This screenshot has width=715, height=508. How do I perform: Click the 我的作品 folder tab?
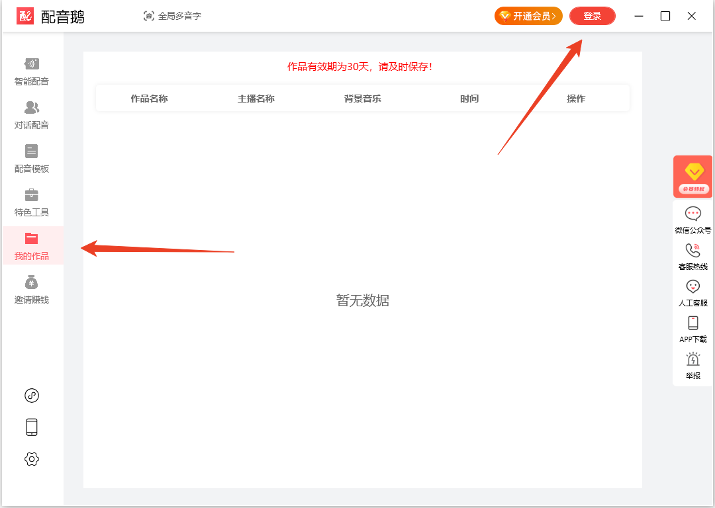tap(32, 245)
